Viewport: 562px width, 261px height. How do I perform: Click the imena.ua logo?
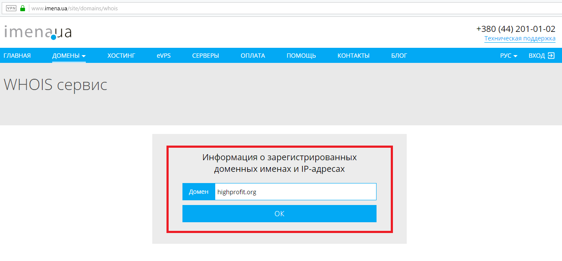point(38,32)
